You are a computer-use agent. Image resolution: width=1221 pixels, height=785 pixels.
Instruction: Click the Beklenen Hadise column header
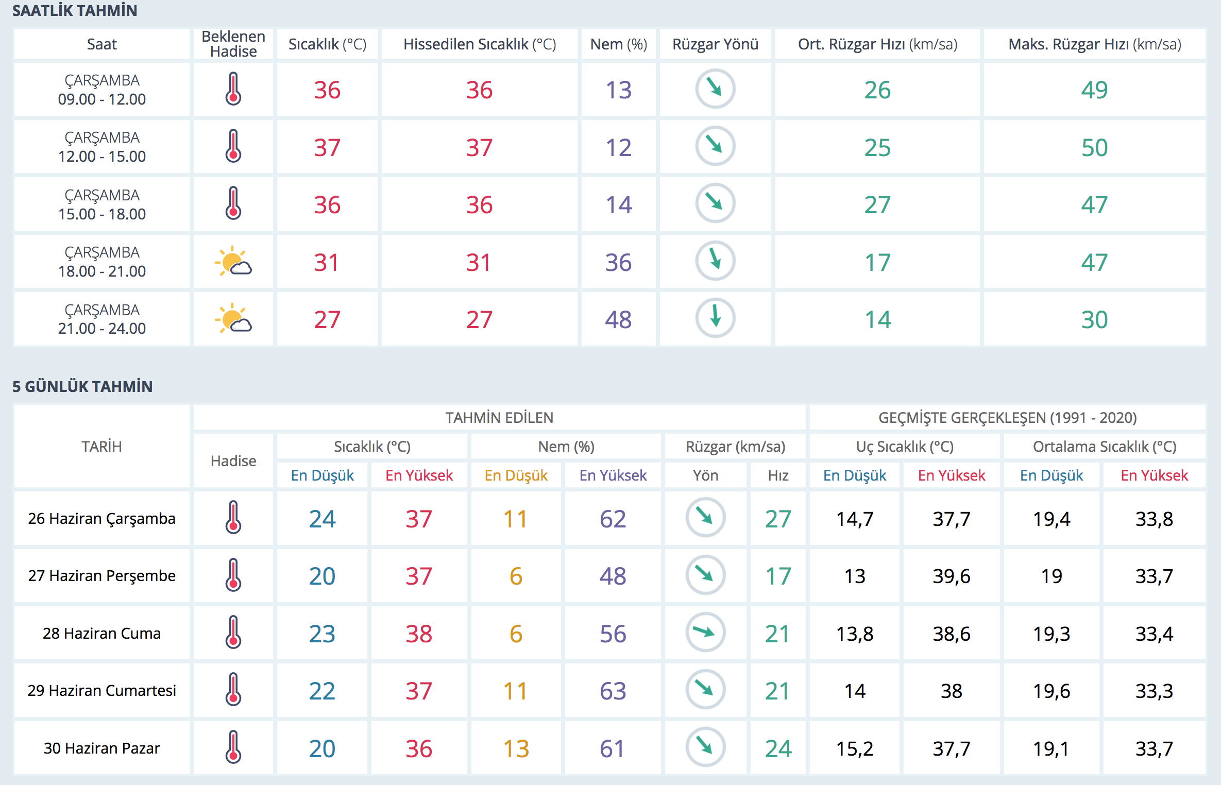[x=233, y=44]
